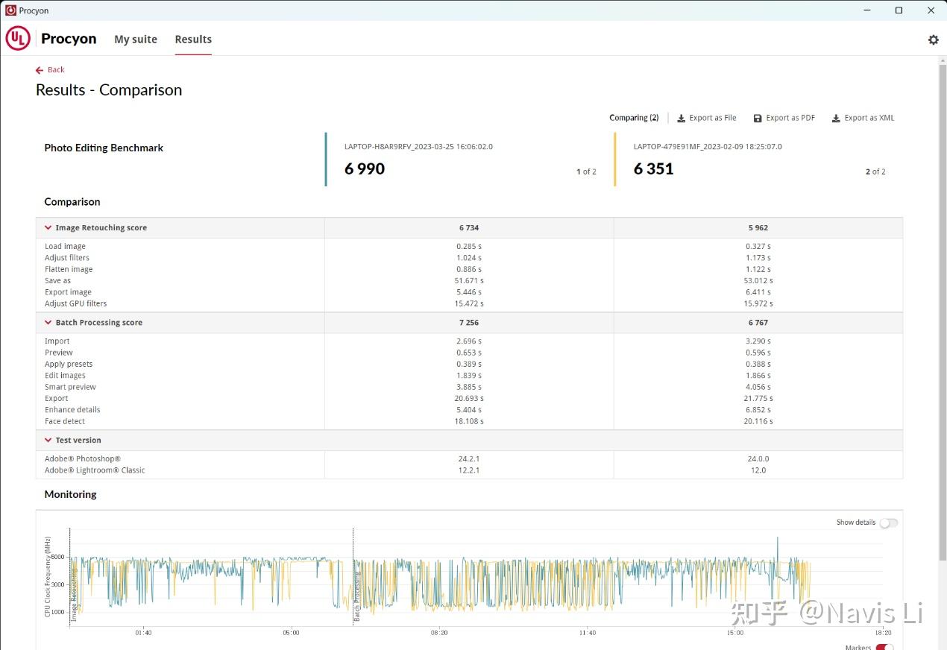Click the Batch Processing marker in chart
The height and width of the screenshot is (650, 947).
357,596
